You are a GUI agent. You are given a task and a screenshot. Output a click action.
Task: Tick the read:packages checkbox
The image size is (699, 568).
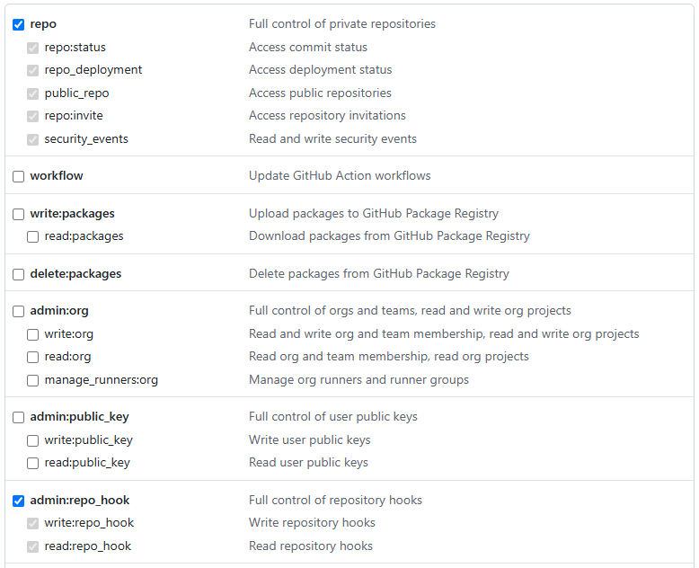pos(32,236)
